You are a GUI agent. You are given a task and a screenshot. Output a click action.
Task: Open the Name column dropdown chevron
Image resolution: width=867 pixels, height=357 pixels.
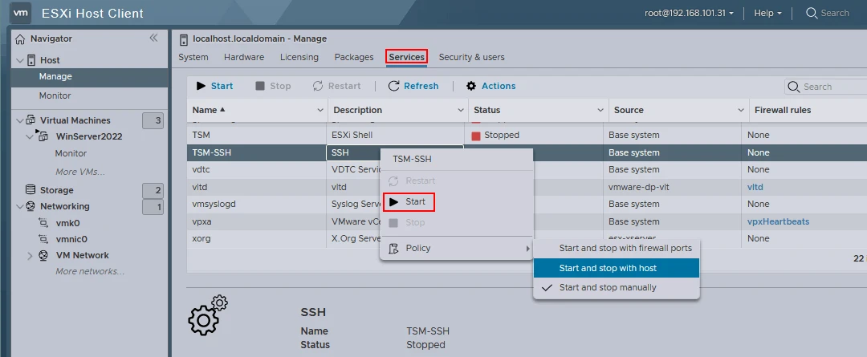320,111
